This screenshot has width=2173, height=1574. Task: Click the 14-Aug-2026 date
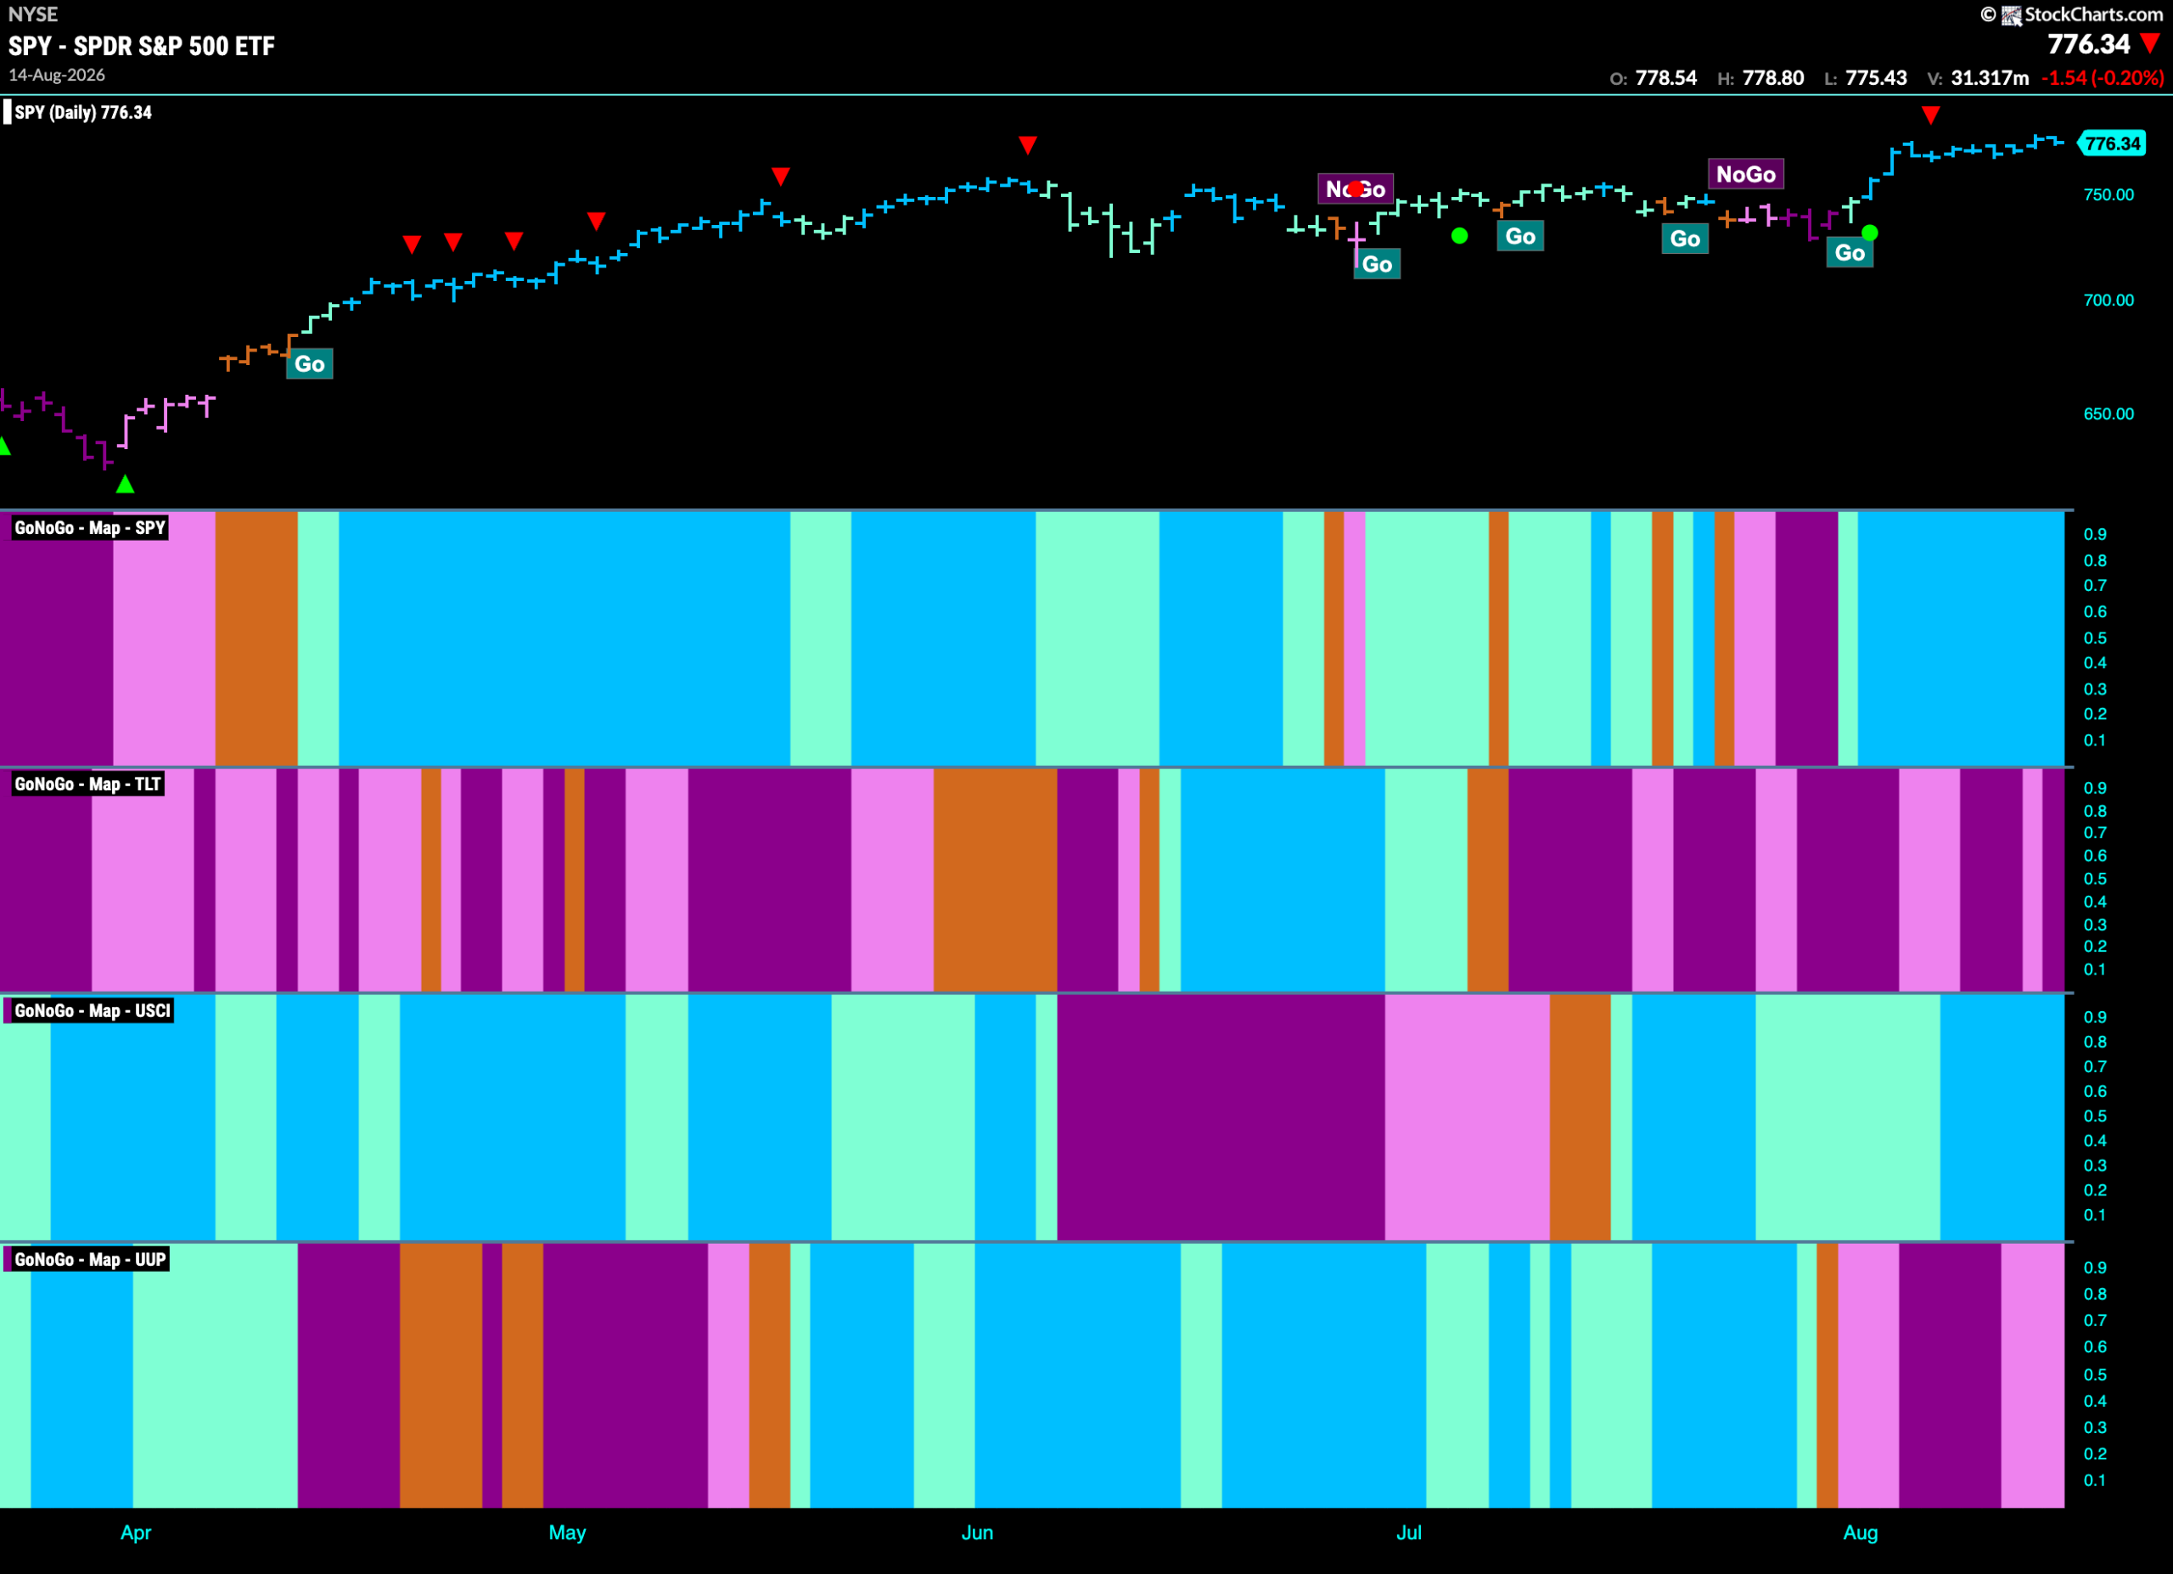click(57, 75)
